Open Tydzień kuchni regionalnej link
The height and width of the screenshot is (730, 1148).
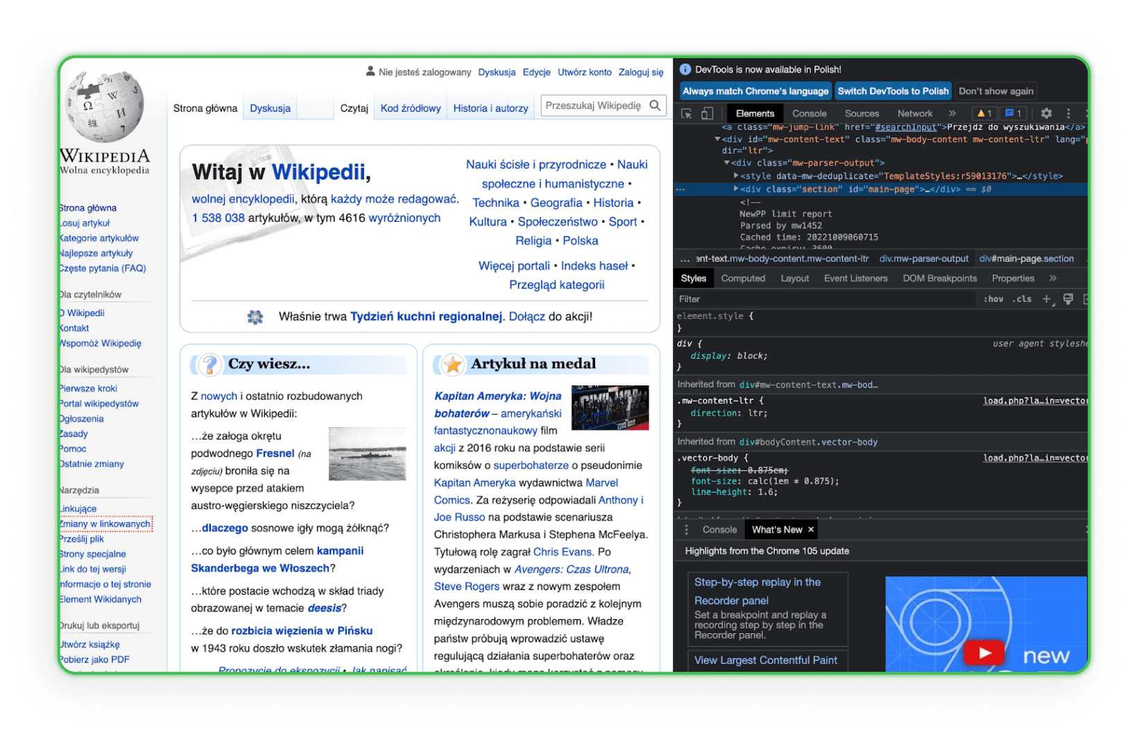[426, 317]
